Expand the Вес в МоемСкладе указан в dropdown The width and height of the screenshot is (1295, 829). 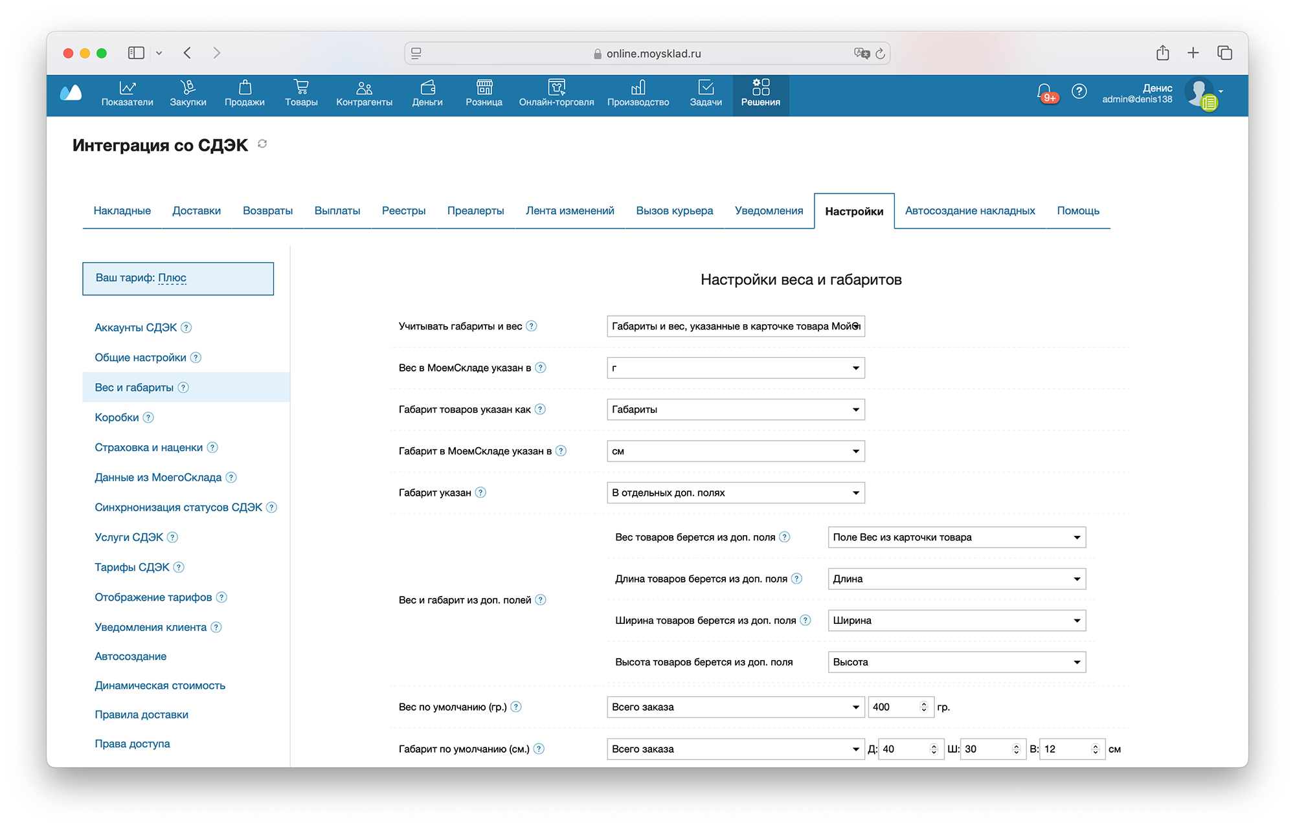point(736,368)
